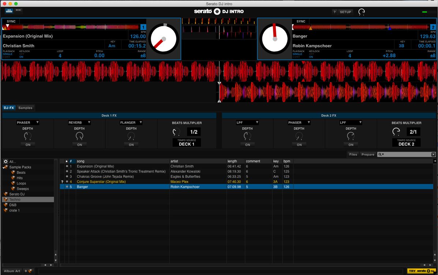Image resolution: width=438 pixels, height=275 pixels.
Task: Click the add new crate icon
Action: pos(29,271)
